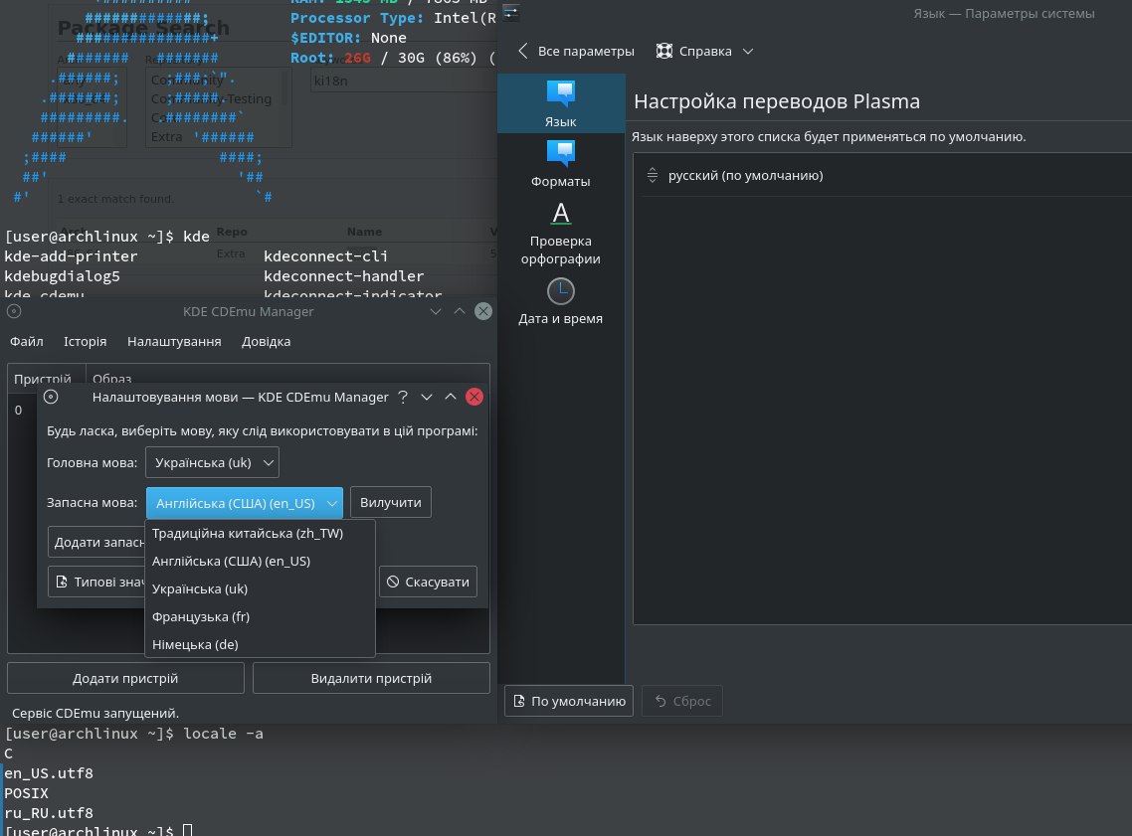
Task: Click the ru_RU.utf8 terminal line
Action: 49,813
